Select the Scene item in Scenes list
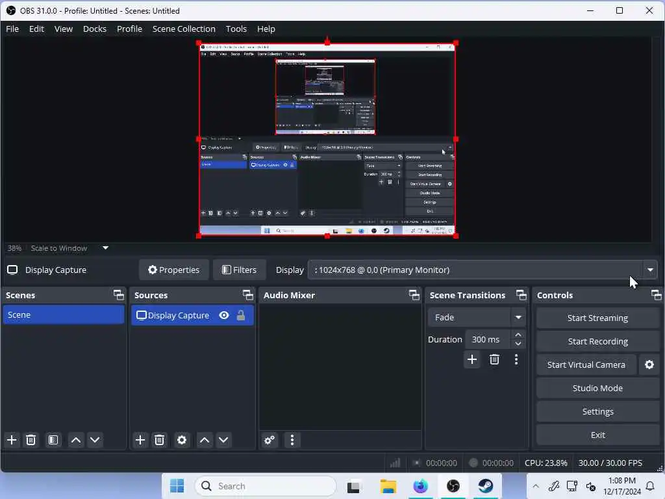Screen dimensions: 665x499 (64, 315)
